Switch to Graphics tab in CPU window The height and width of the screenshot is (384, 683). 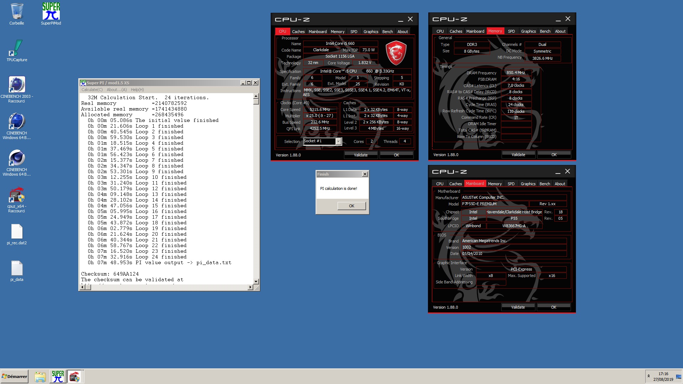click(x=371, y=32)
